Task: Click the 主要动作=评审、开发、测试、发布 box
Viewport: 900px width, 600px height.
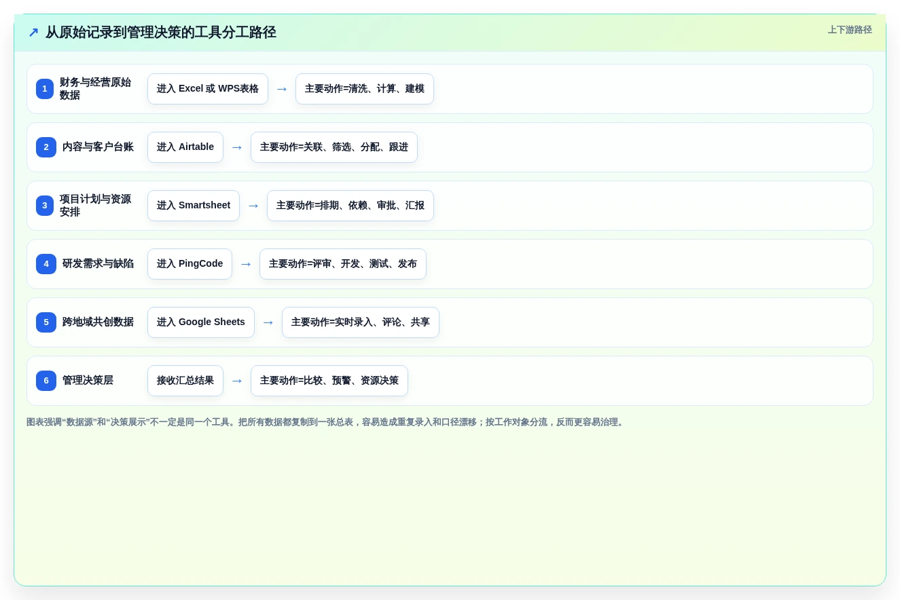Action: pyautogui.click(x=343, y=264)
